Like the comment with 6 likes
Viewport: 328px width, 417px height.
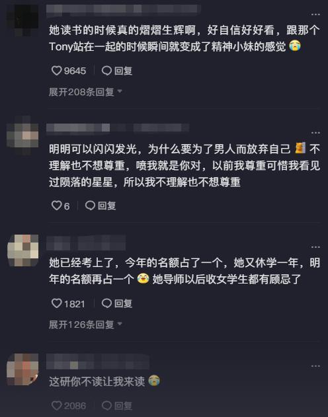(x=56, y=206)
